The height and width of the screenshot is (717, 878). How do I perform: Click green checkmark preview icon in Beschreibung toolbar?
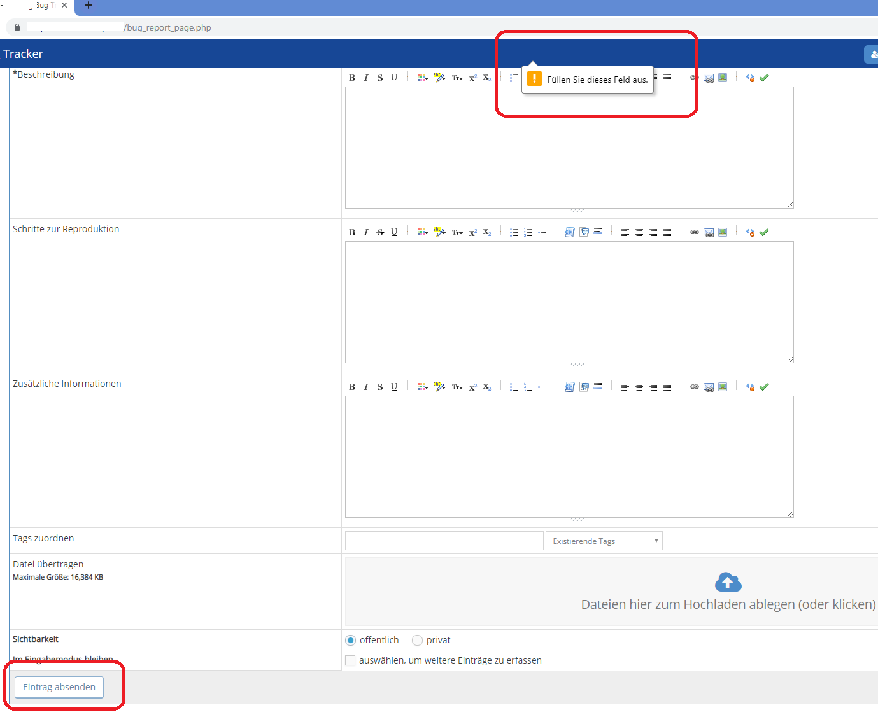coord(764,78)
